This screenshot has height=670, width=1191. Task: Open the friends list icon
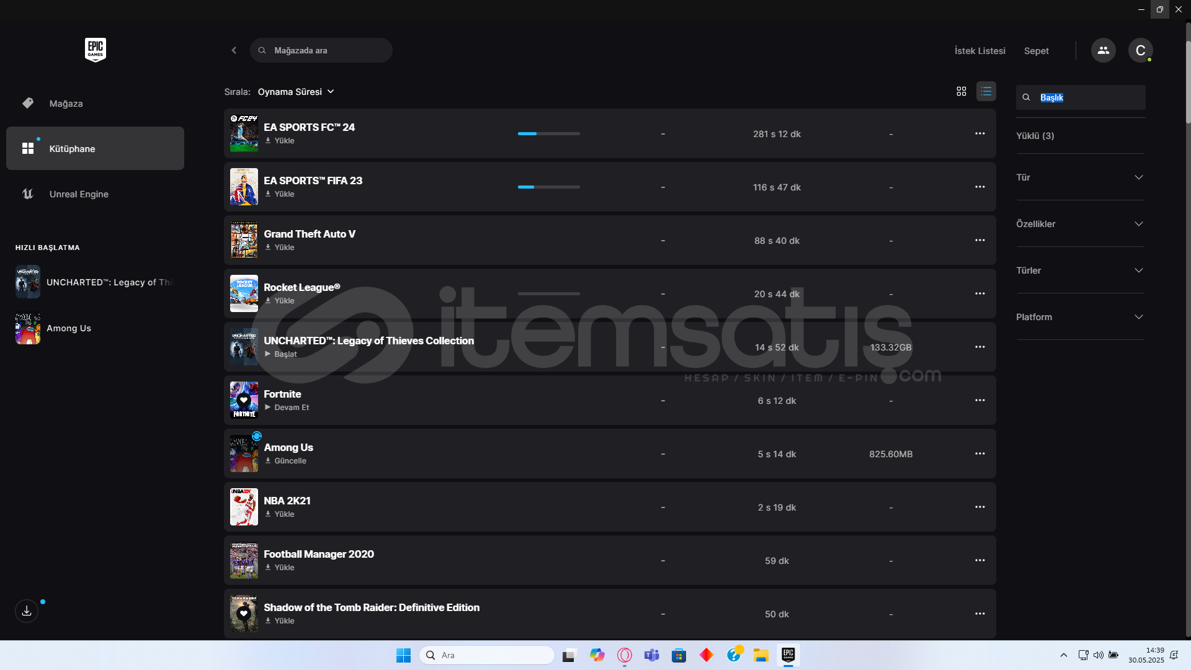(x=1103, y=50)
